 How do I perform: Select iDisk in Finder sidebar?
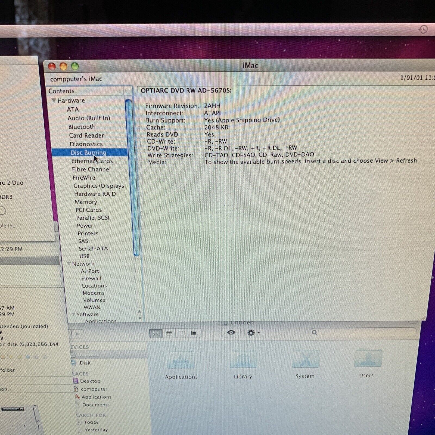84,363
